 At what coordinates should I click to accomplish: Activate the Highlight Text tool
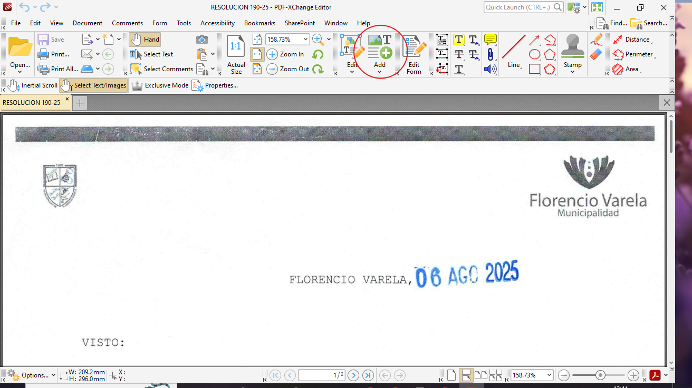pos(459,39)
